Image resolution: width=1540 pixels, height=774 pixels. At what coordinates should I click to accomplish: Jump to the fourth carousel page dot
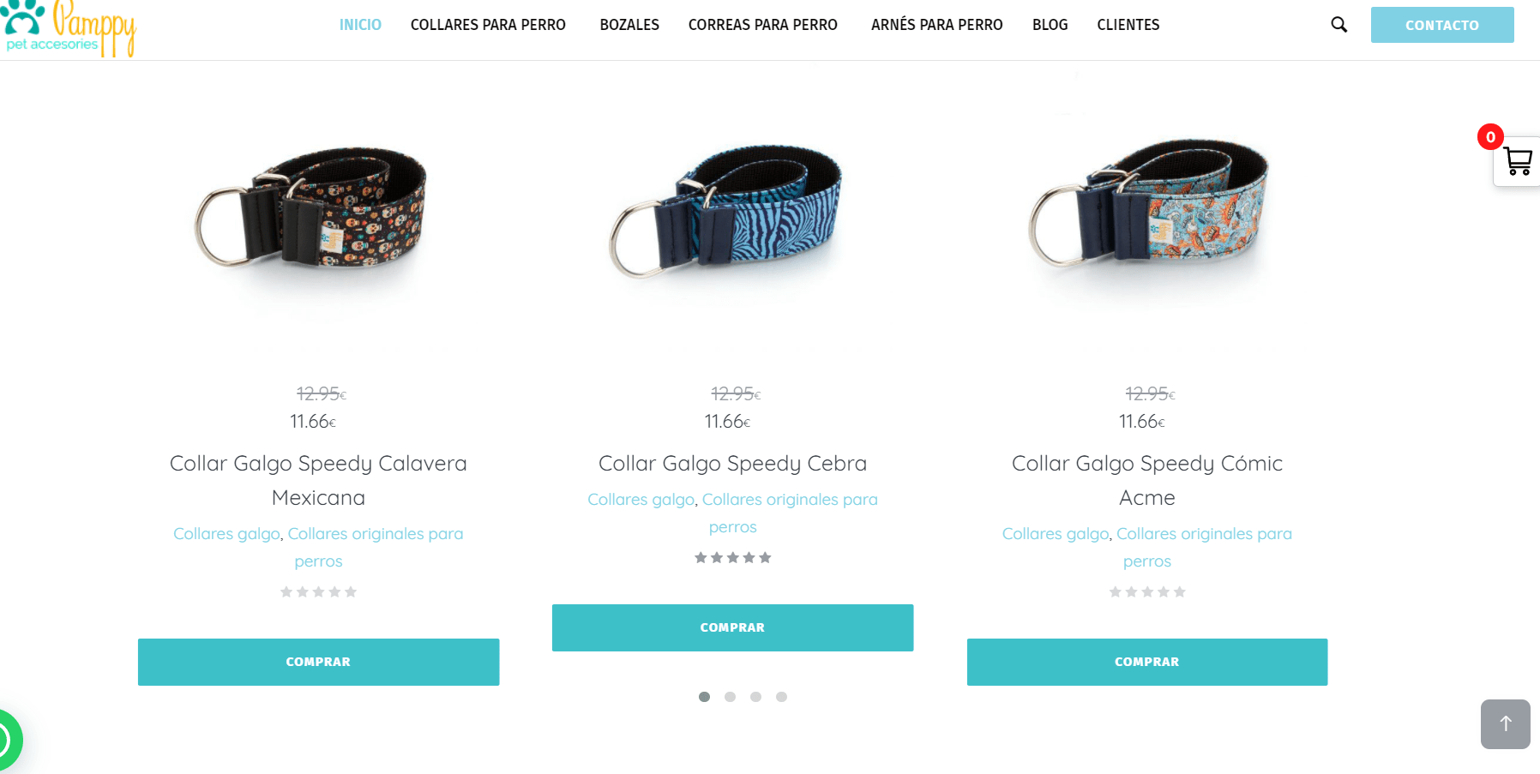coord(781,697)
